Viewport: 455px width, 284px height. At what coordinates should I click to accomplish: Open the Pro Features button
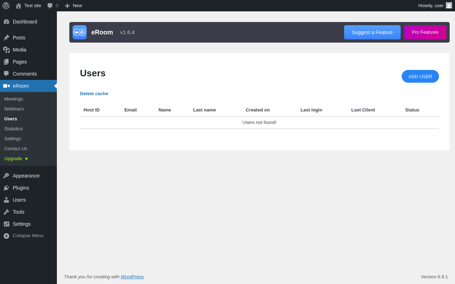pyautogui.click(x=425, y=32)
